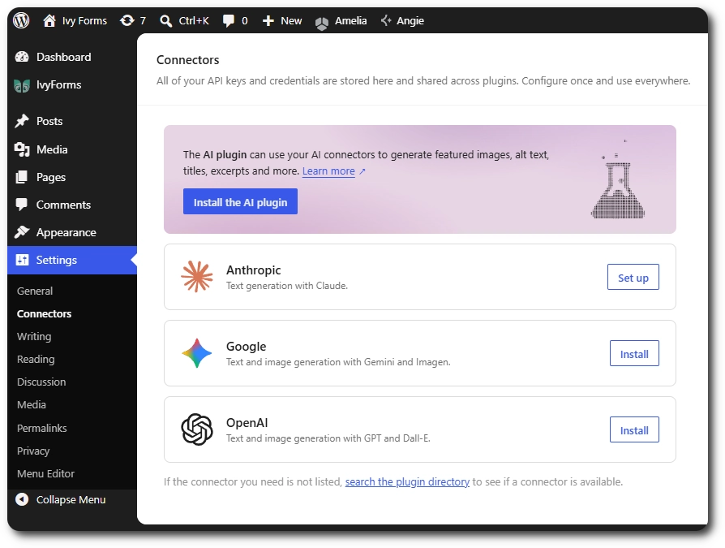The width and height of the screenshot is (725, 548).
Task: Go to Reading settings submenu
Action: tap(36, 359)
